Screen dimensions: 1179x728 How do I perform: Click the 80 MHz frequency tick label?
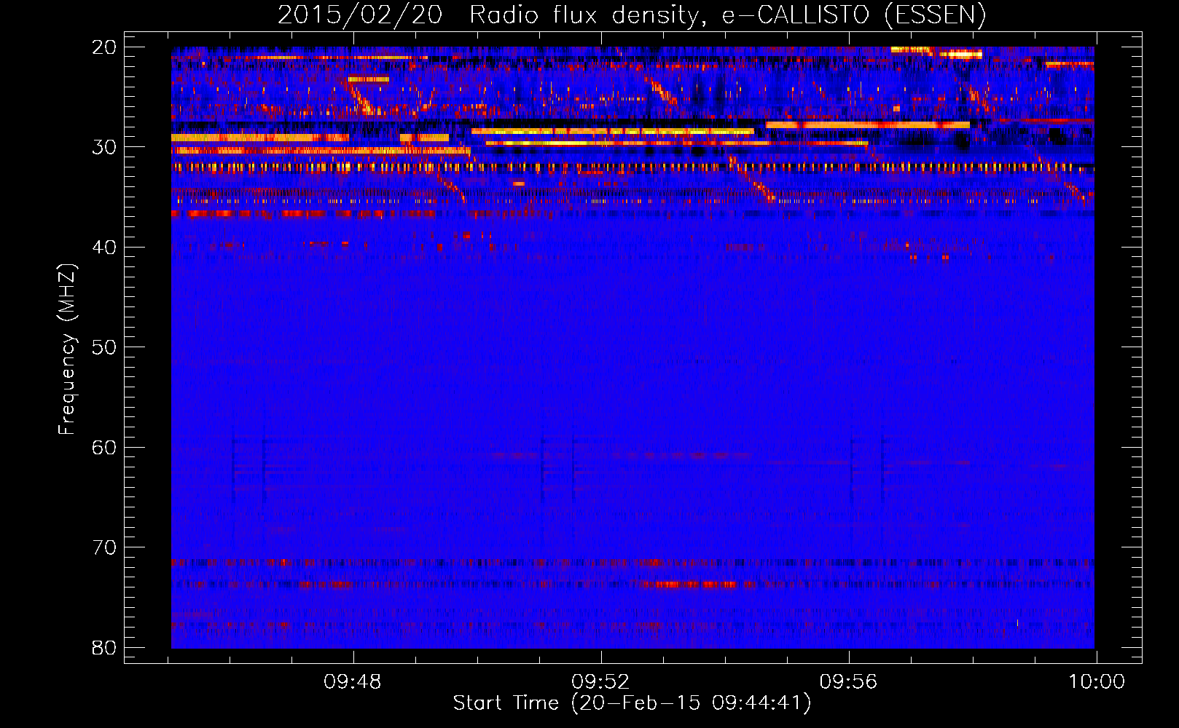[104, 647]
